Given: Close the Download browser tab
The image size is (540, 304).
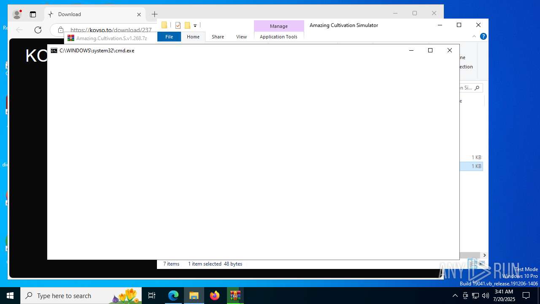Looking at the screenshot, I should pyautogui.click(x=139, y=14).
